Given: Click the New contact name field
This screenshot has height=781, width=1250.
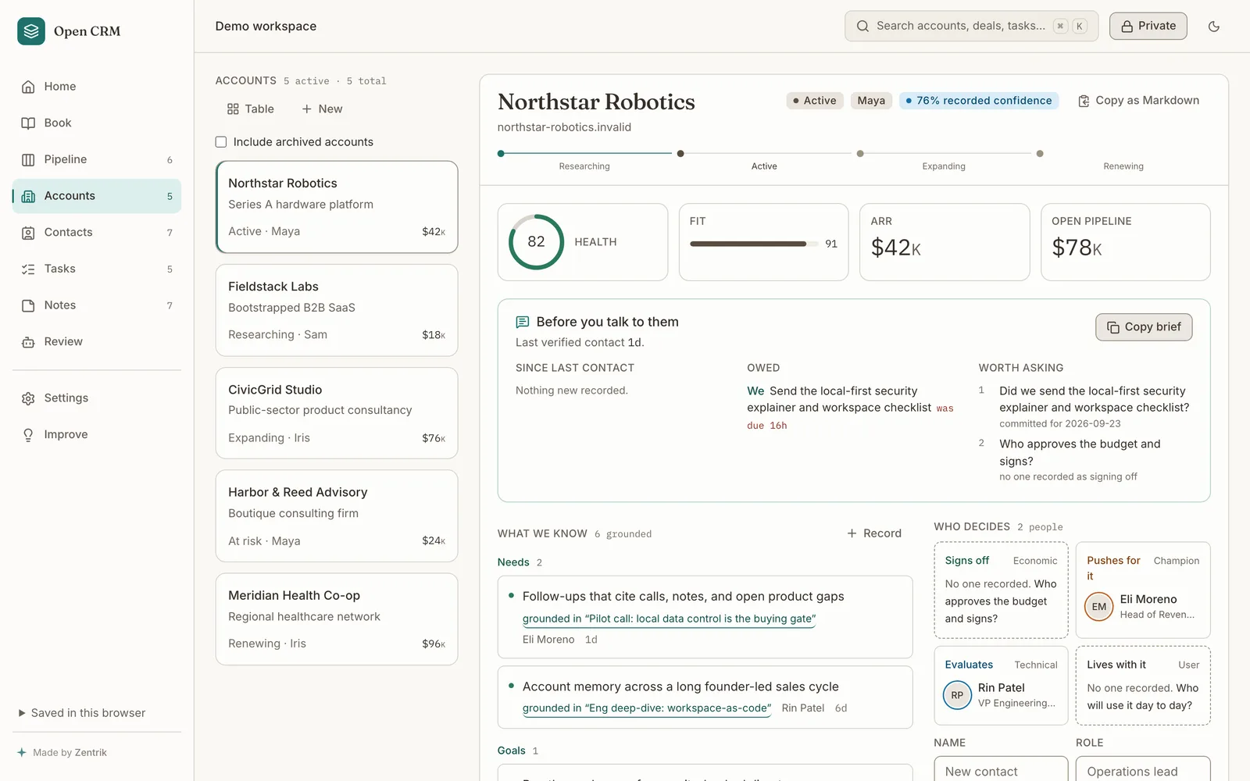Looking at the screenshot, I should 1001,769.
